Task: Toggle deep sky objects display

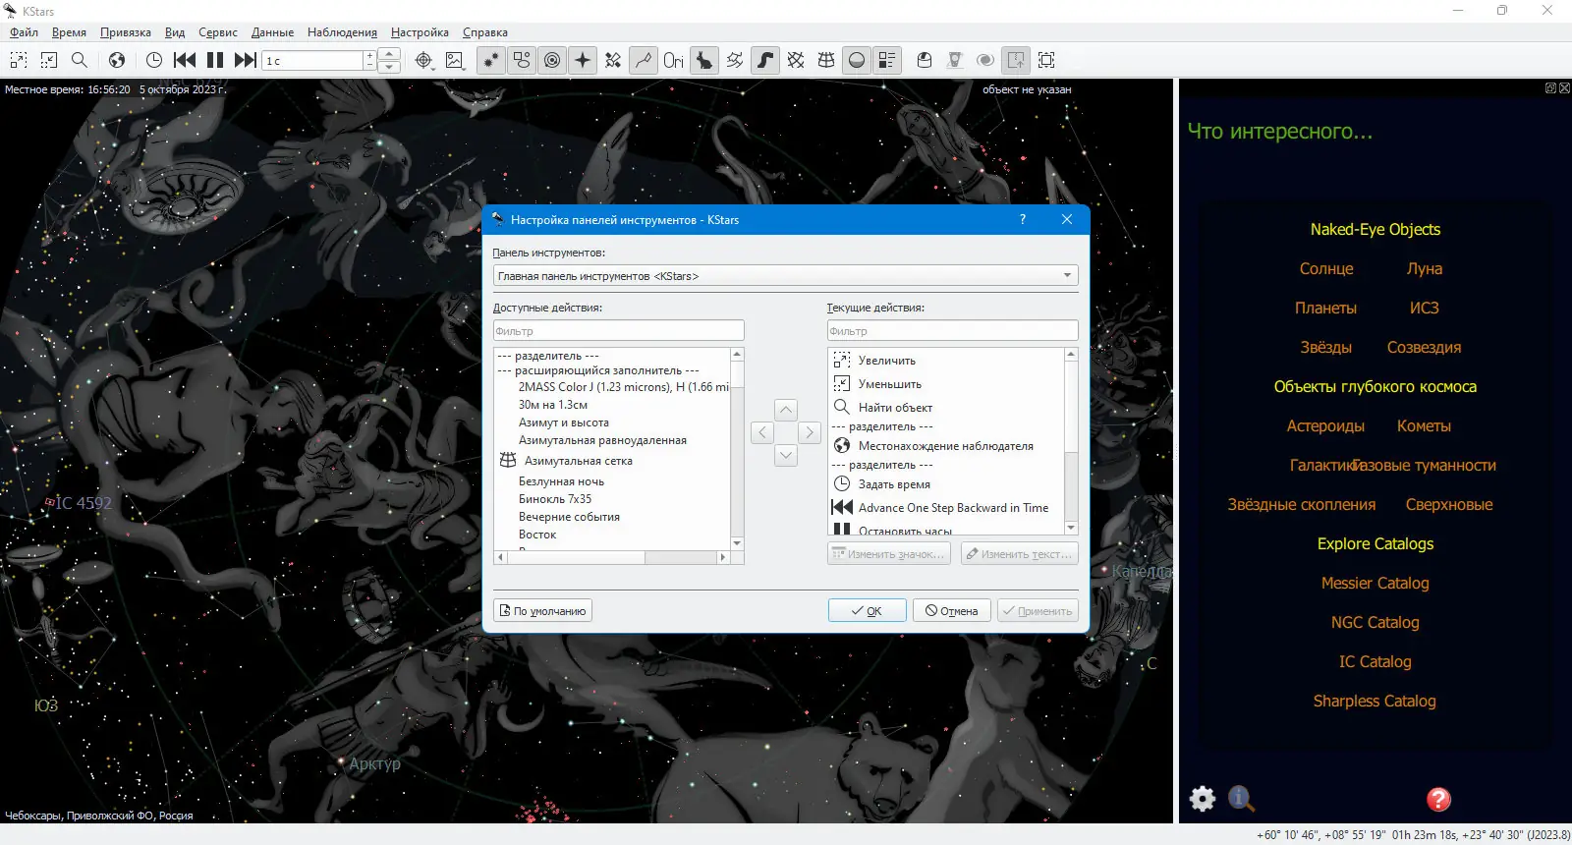Action: click(x=522, y=60)
